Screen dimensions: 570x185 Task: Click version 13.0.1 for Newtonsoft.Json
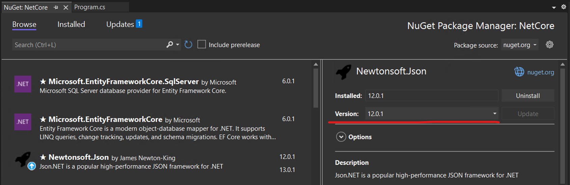287,170
